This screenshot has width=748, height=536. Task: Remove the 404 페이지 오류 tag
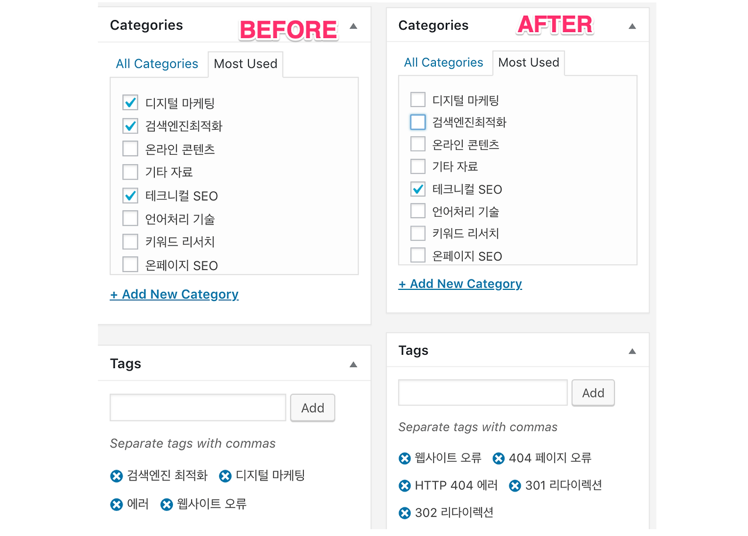(498, 459)
